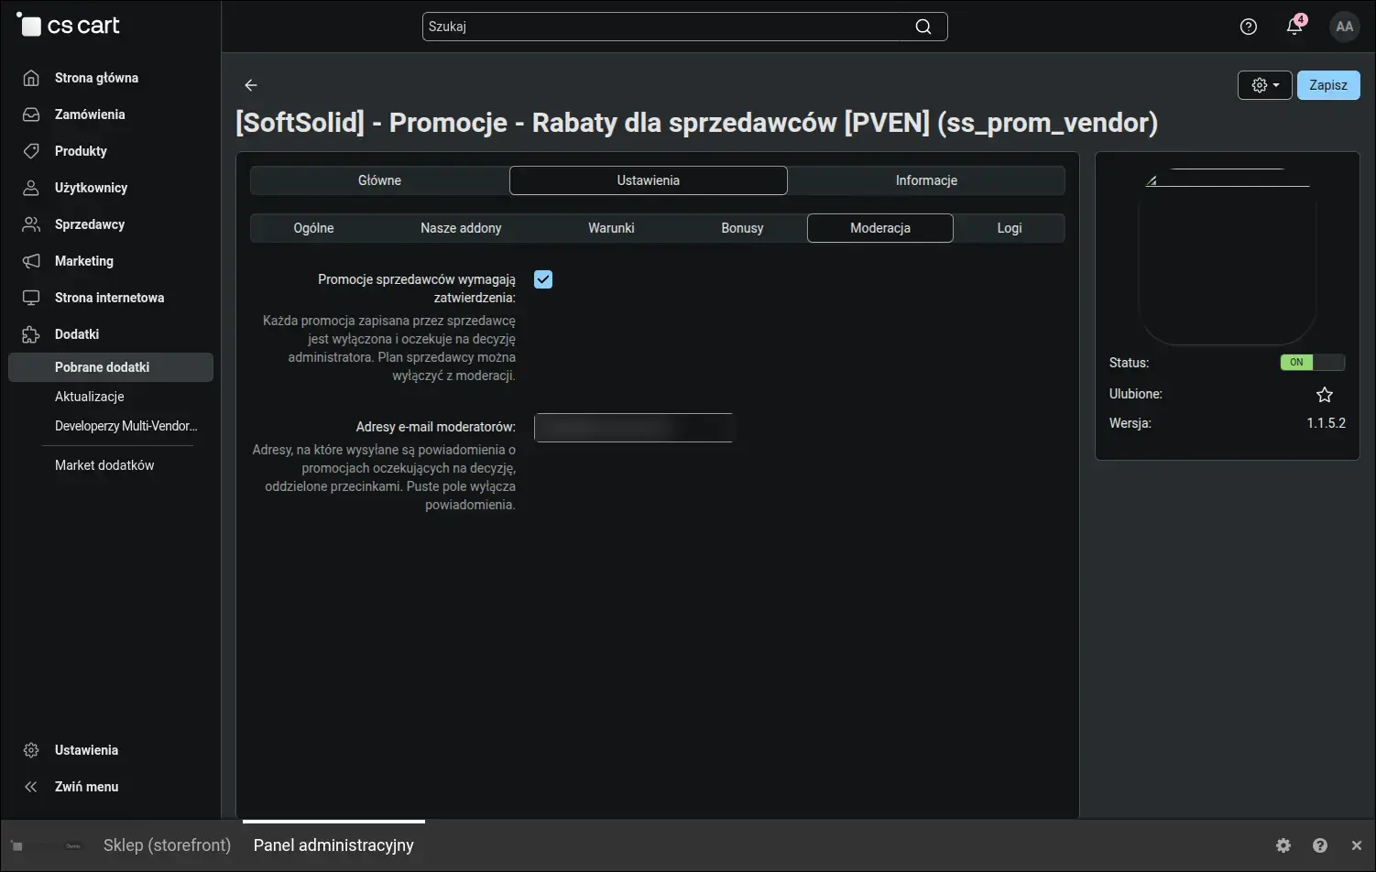
Task: Switch addon Status toggle off
Action: coord(1312,362)
